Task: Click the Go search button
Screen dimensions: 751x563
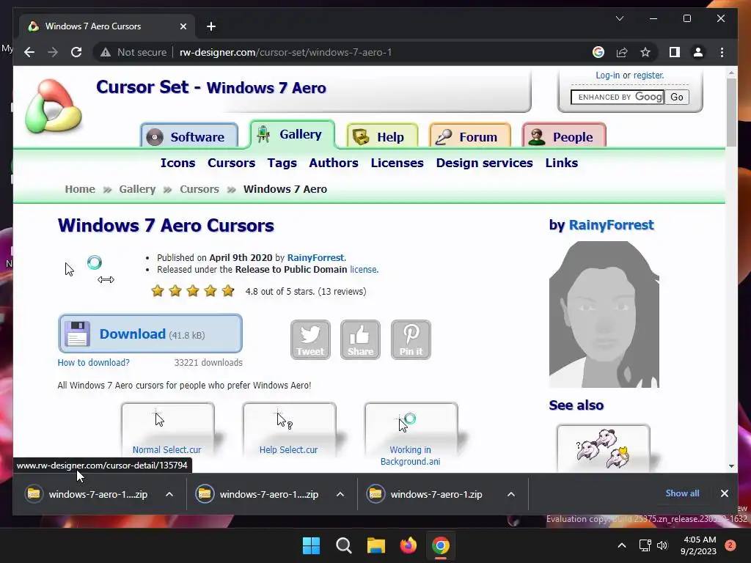Action: 677,97
